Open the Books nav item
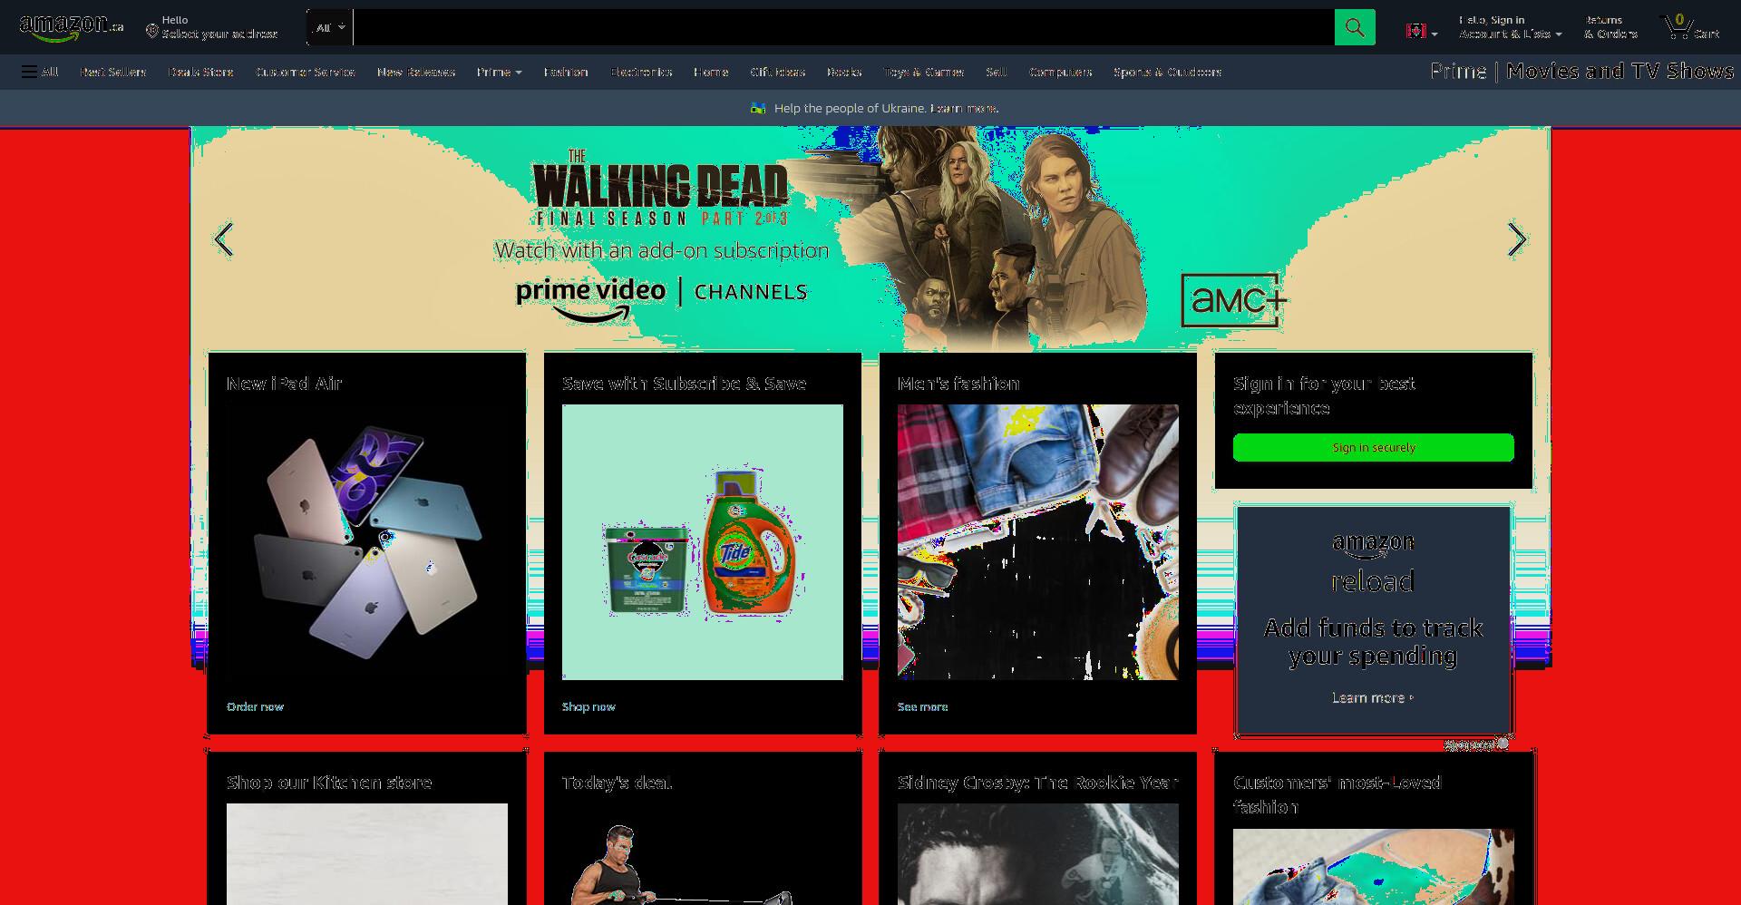 [844, 72]
